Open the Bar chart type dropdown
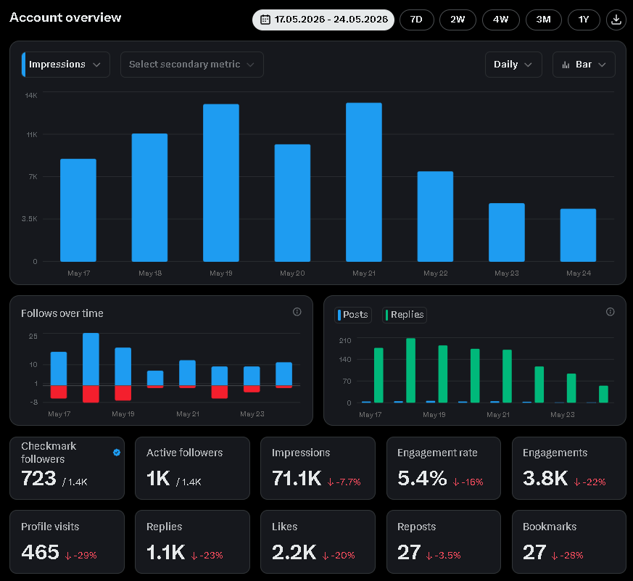The height and width of the screenshot is (581, 633). click(584, 65)
